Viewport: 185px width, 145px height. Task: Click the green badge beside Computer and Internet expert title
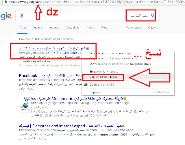(x=123, y=126)
